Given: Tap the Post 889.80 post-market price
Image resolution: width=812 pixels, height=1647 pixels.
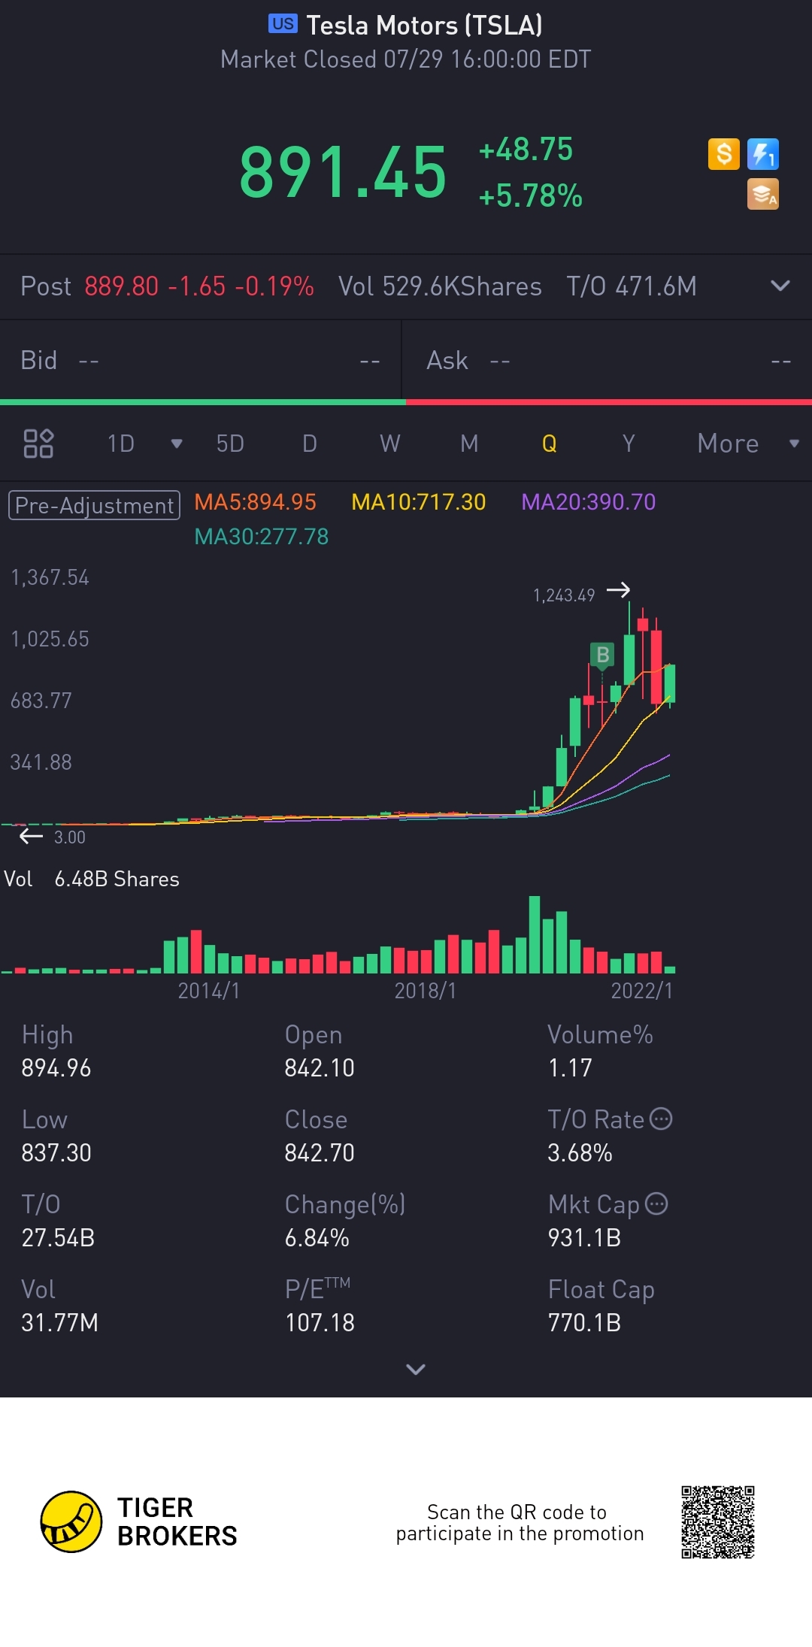Looking at the screenshot, I should [167, 286].
